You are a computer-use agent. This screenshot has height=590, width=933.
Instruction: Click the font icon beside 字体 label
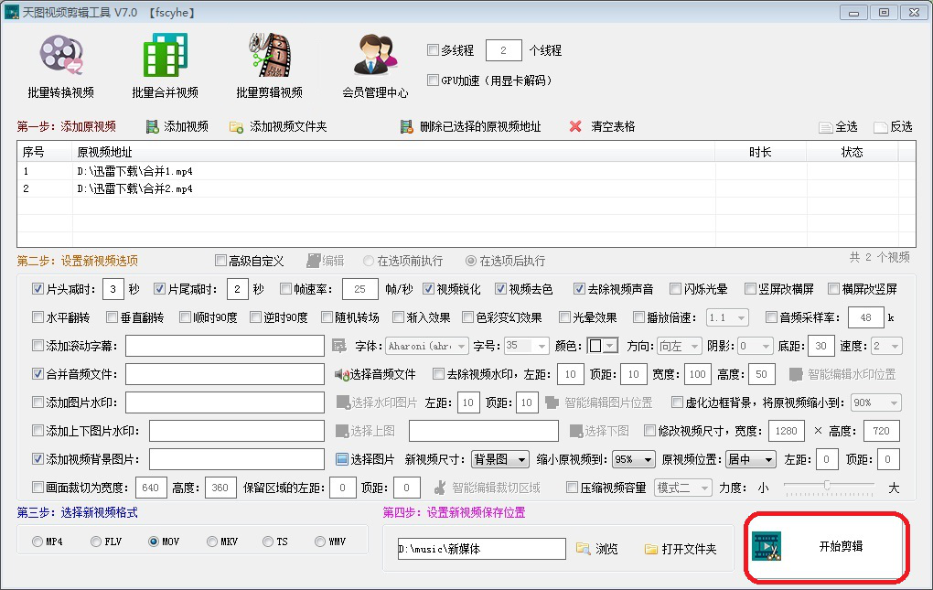coord(339,346)
